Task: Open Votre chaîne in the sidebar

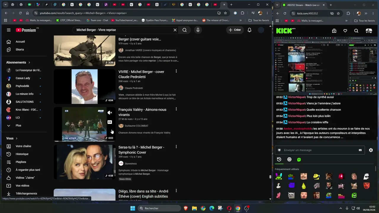Action: (24, 146)
